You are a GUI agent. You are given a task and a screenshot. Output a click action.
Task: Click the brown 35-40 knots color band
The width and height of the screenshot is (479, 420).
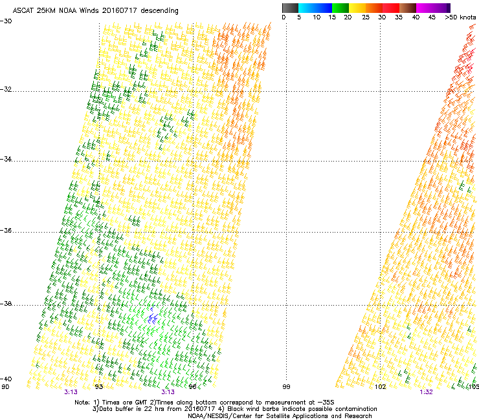[408, 8]
